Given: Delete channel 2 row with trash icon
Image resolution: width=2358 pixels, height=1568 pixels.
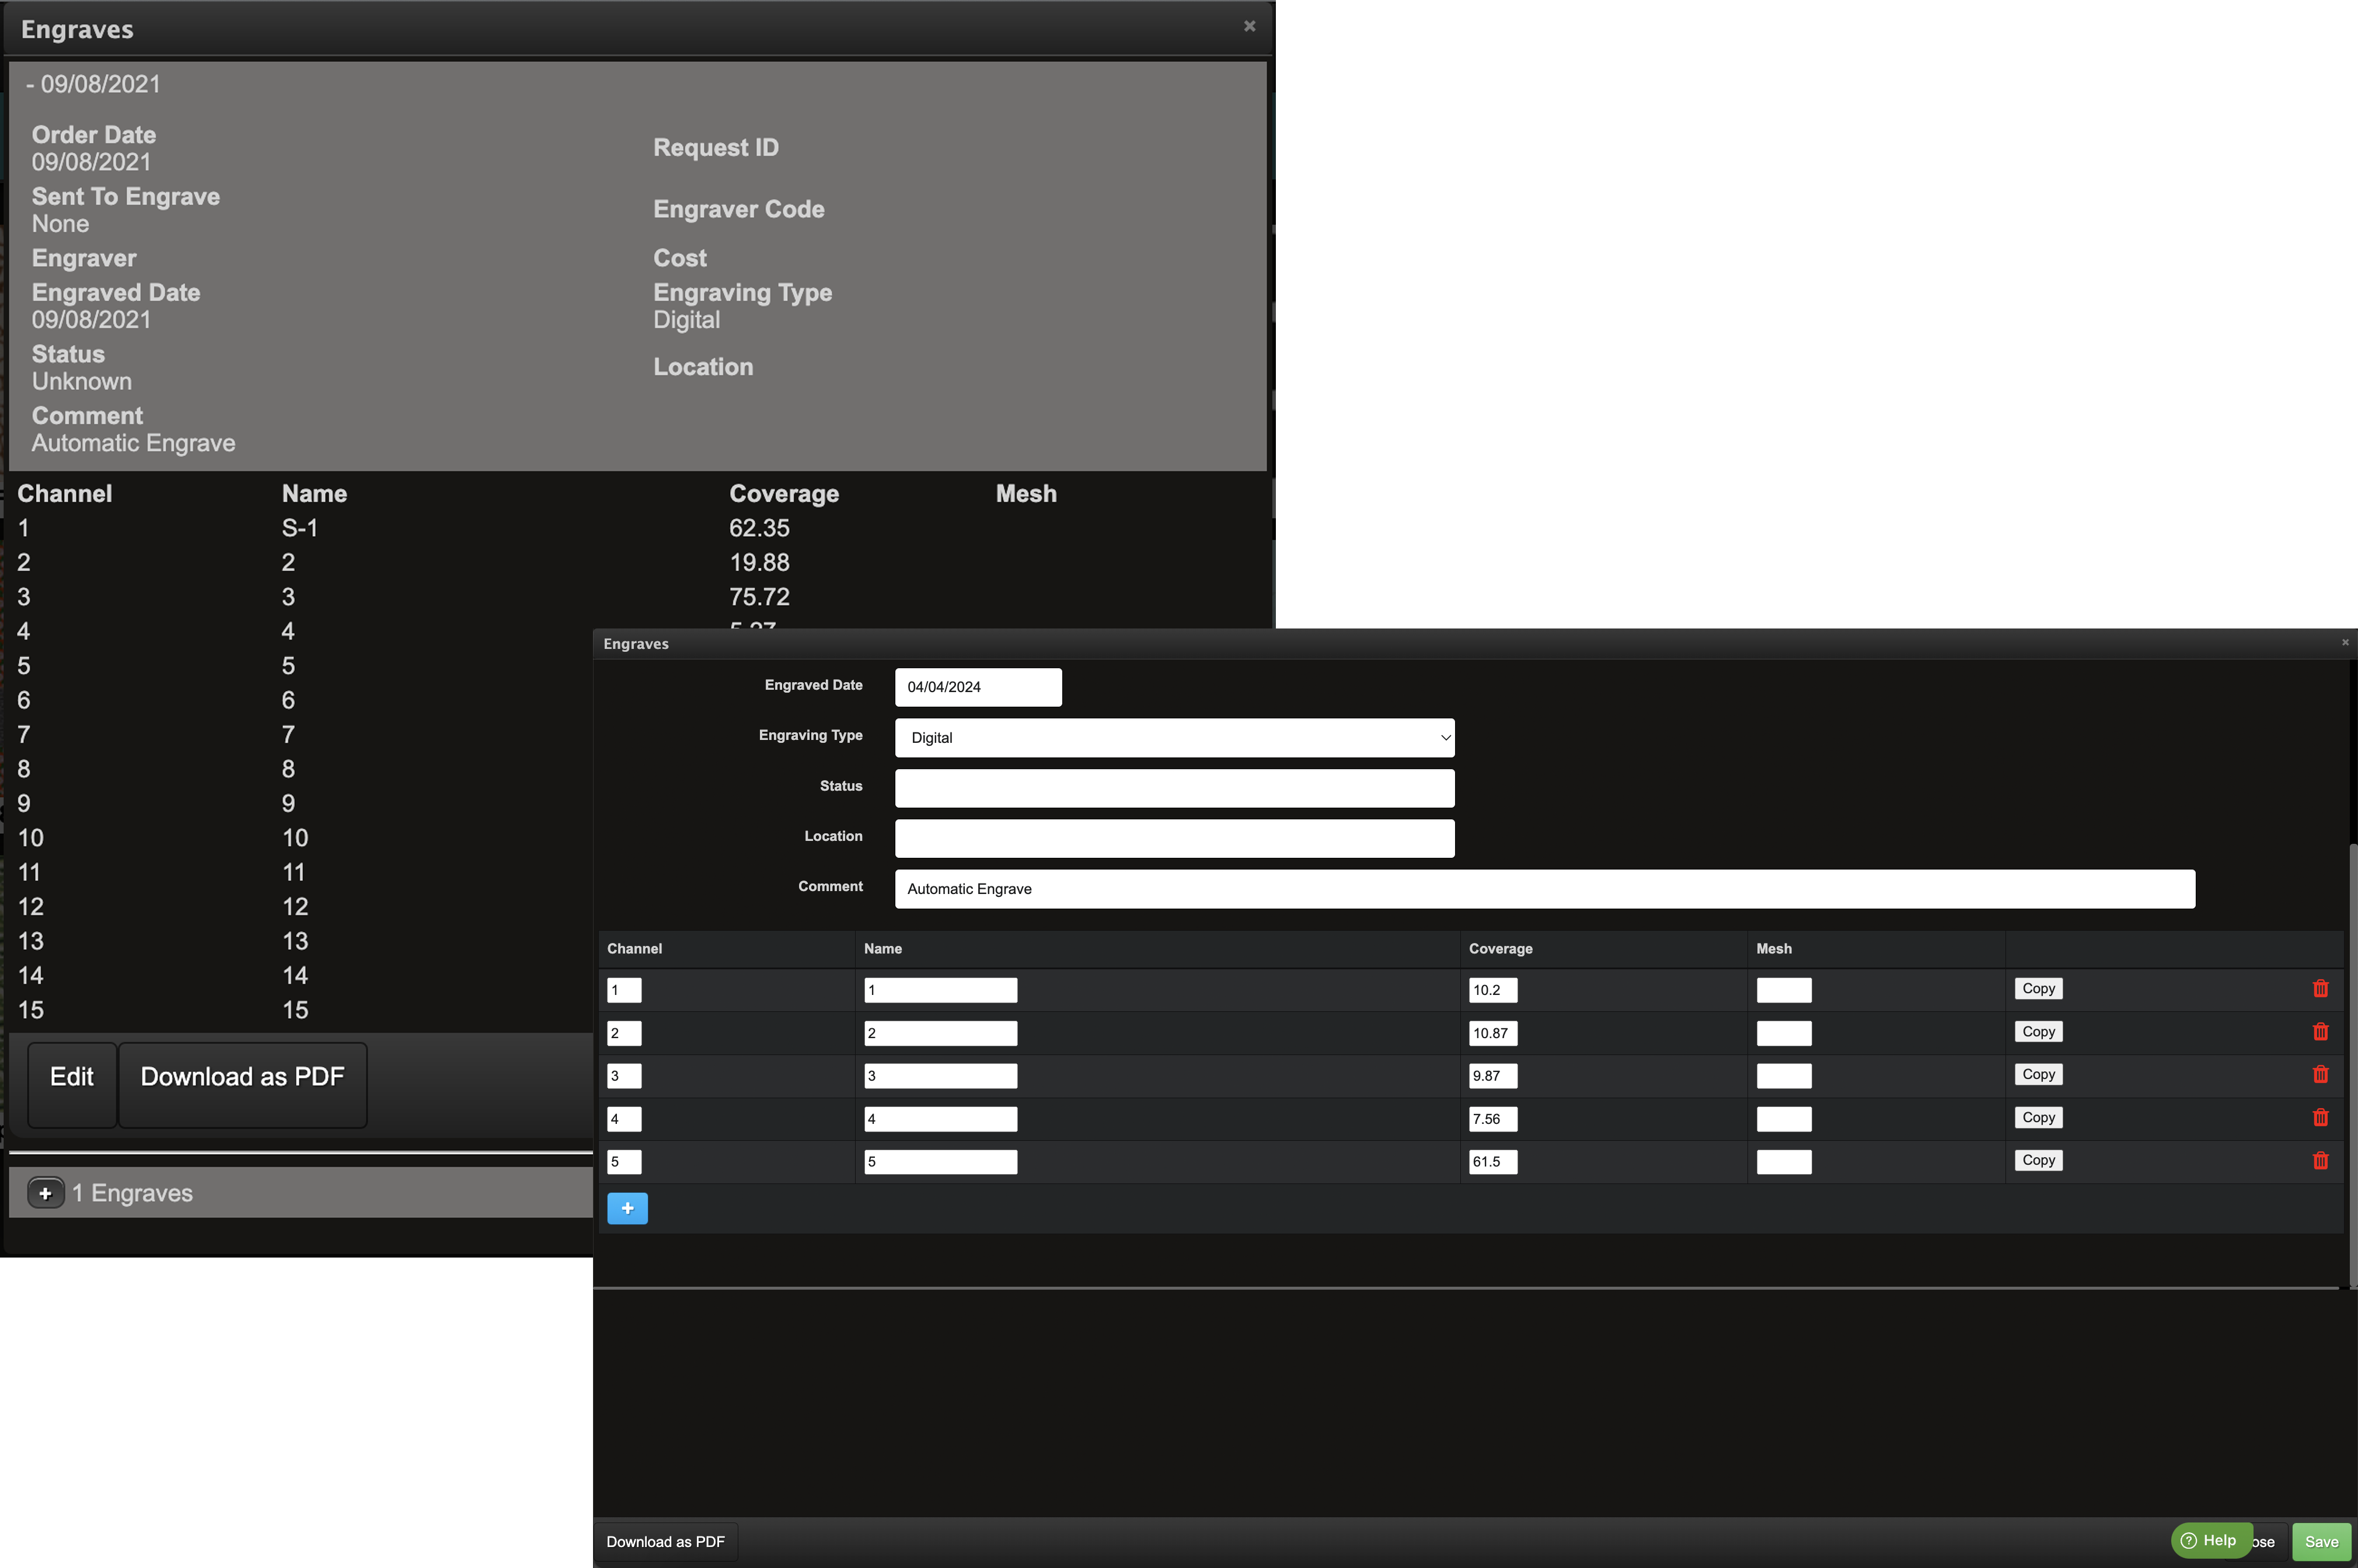Looking at the screenshot, I should coord(2320,1032).
